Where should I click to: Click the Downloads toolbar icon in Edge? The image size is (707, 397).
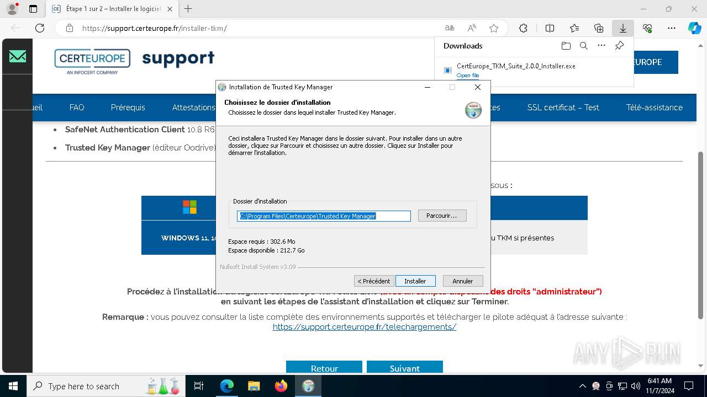pyautogui.click(x=622, y=28)
